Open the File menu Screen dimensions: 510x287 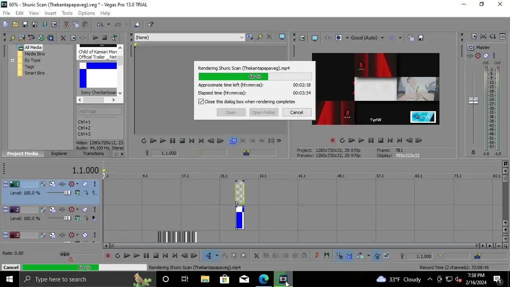click(6, 13)
